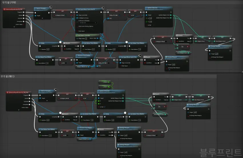Click the Triggered exec pin on IA_CW_Pad
The image size is (243, 158).
click(30, 95)
